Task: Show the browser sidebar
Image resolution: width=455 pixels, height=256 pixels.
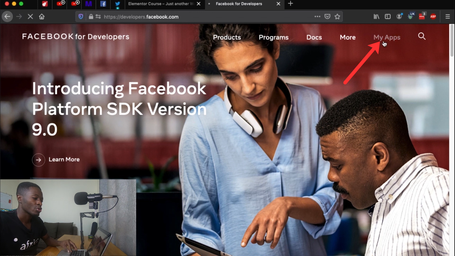Action: coord(388,17)
